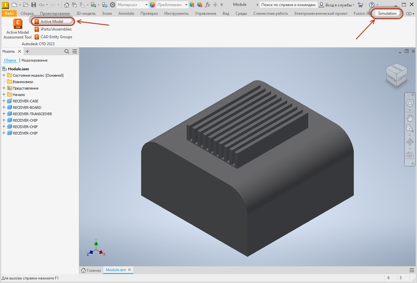417x283 pixels.
Task: Open the Электромеханический проект ribbon tab
Action: pyautogui.click(x=321, y=13)
